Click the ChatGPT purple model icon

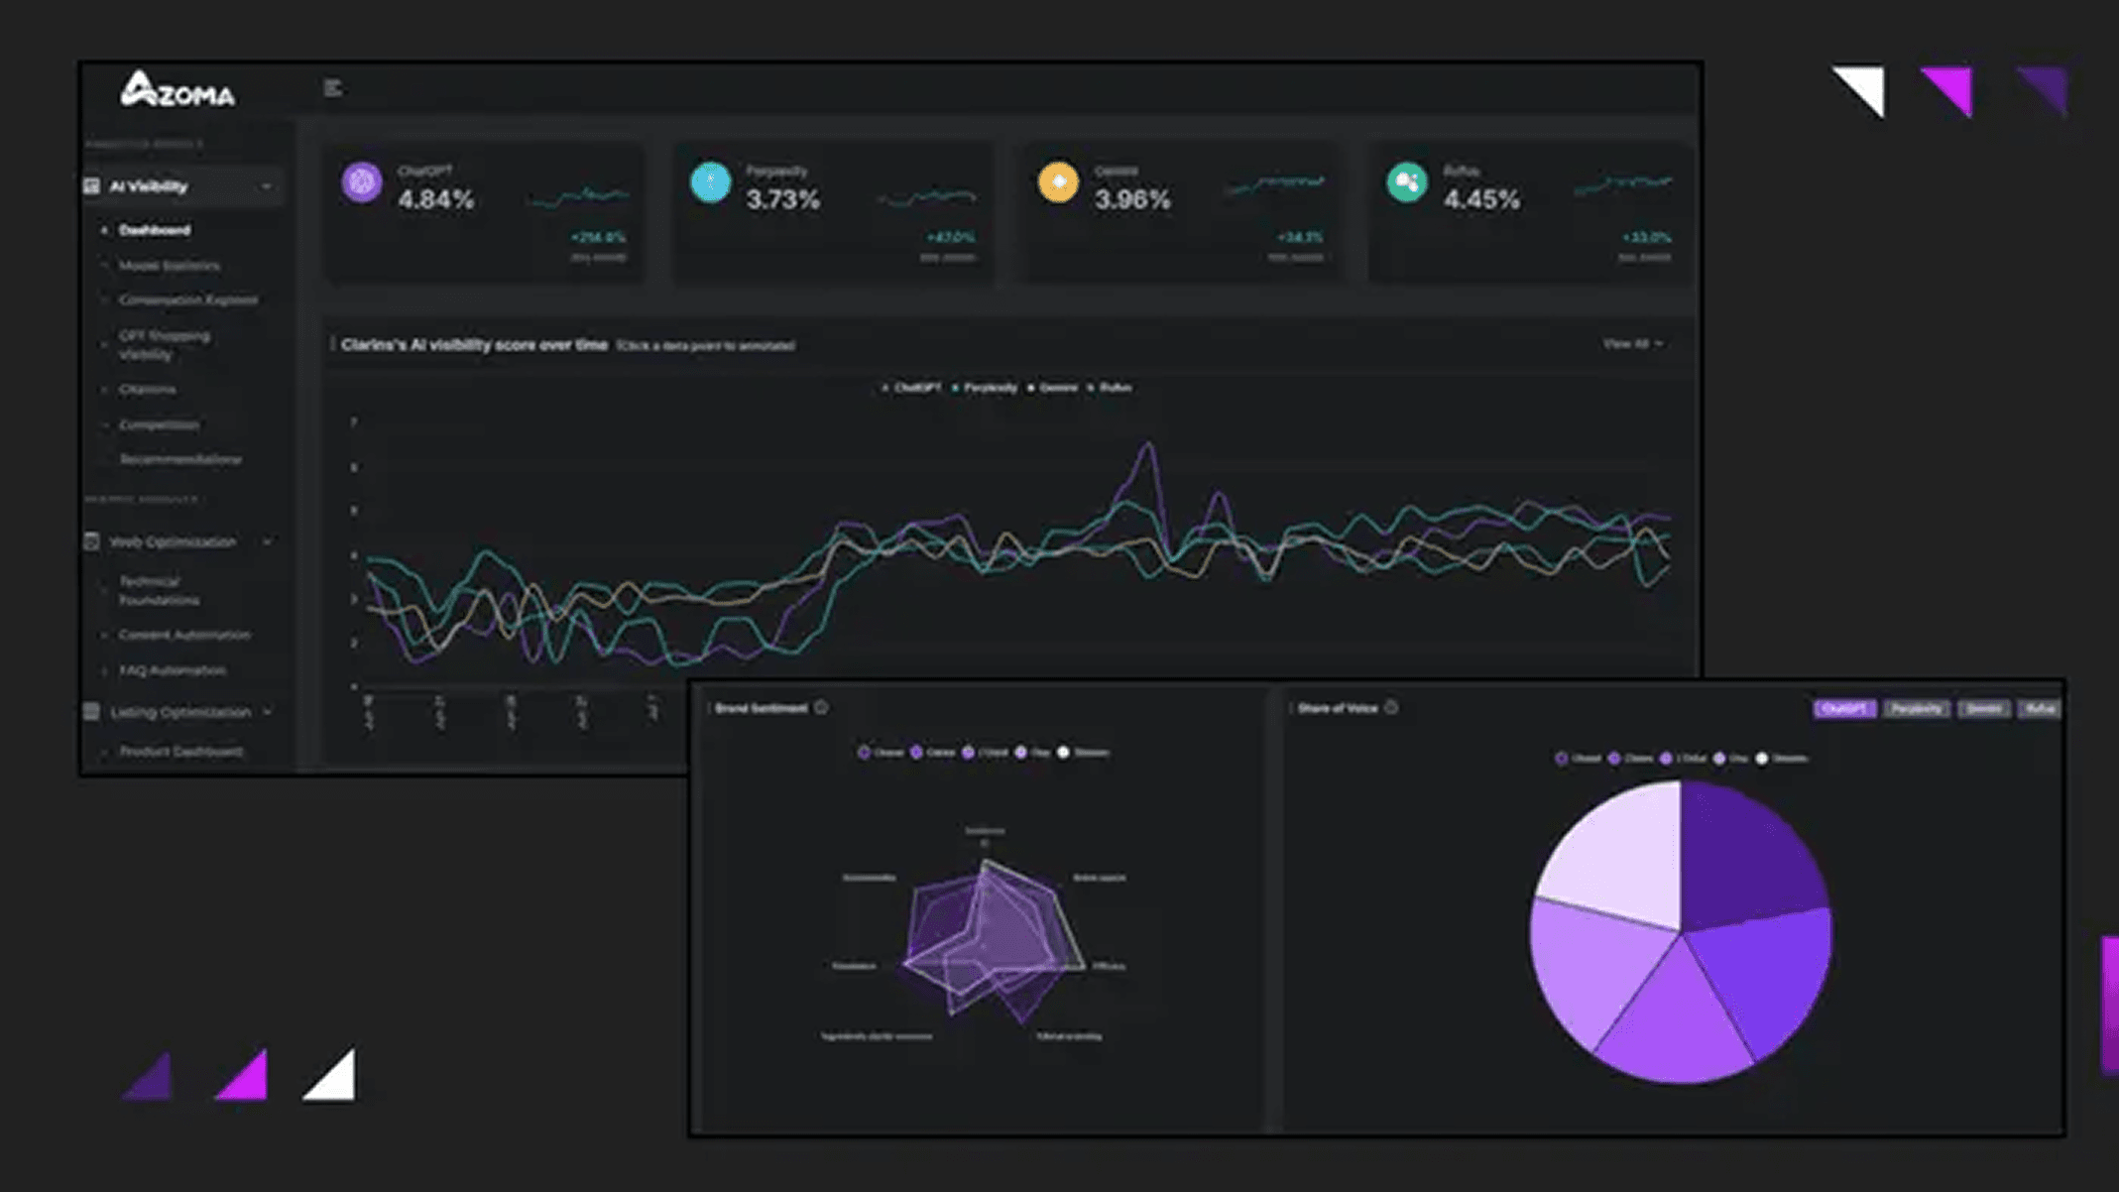click(x=362, y=182)
